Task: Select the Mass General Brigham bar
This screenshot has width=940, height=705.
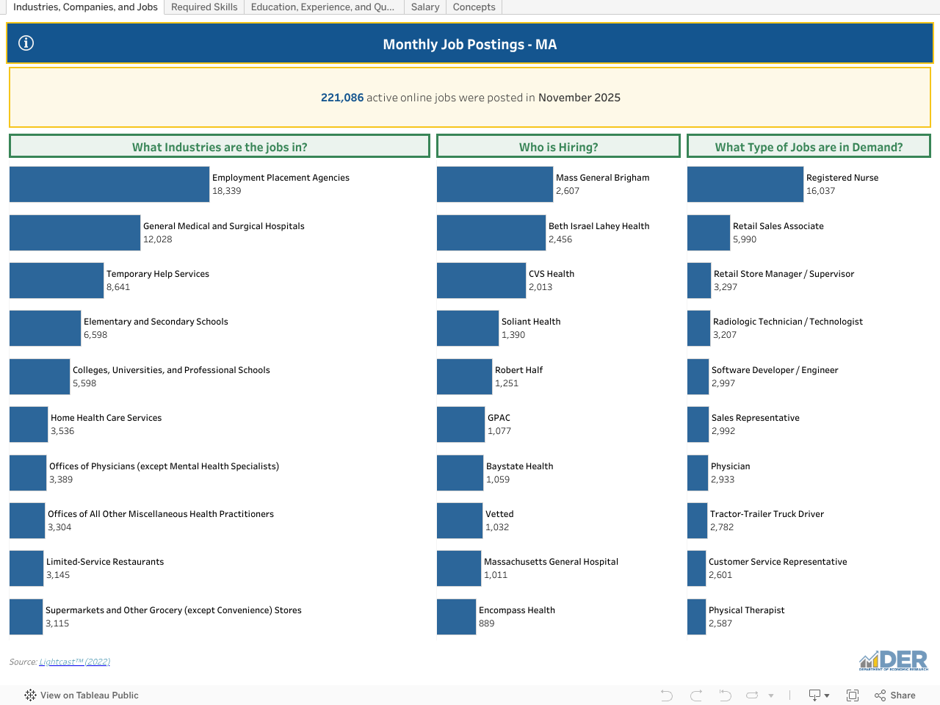Action: point(495,184)
